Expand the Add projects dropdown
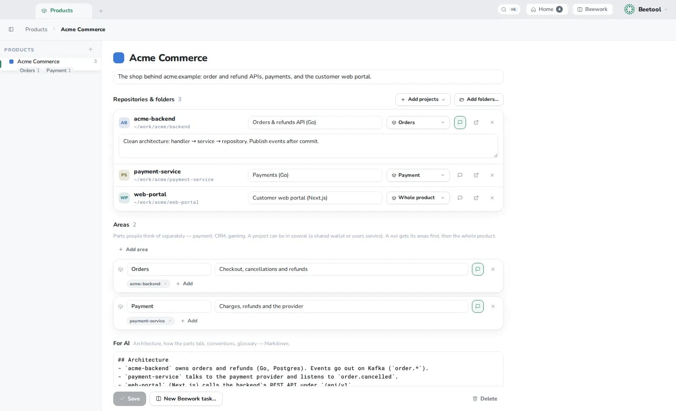 coord(423,100)
